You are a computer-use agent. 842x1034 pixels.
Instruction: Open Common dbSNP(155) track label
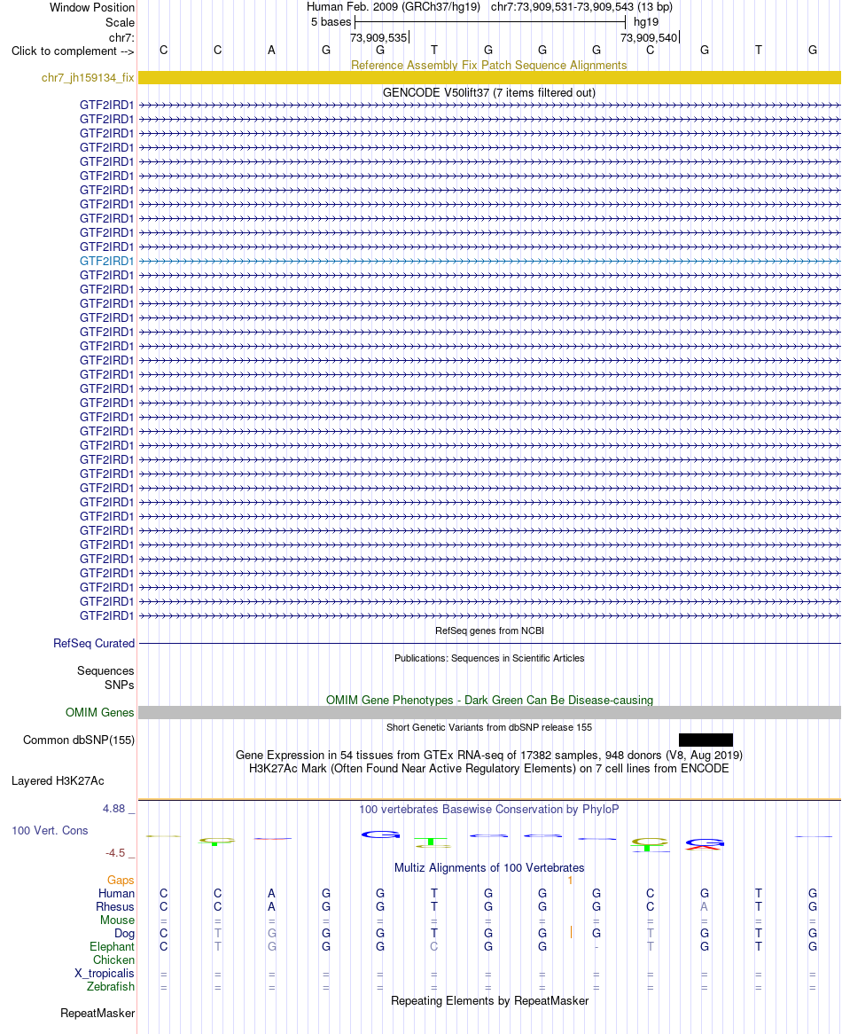tap(78, 740)
